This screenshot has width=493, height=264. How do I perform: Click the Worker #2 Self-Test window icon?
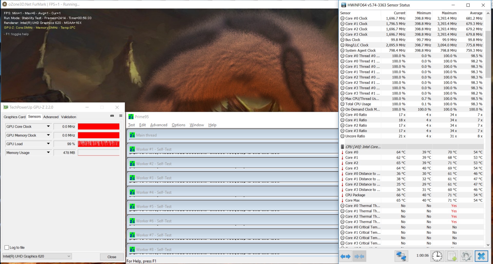coord(132,164)
